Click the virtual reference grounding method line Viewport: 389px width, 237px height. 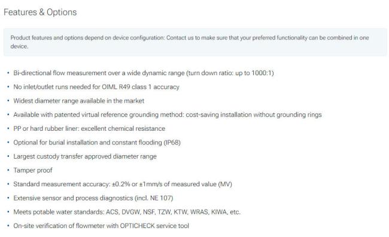pyautogui.click(x=168, y=115)
